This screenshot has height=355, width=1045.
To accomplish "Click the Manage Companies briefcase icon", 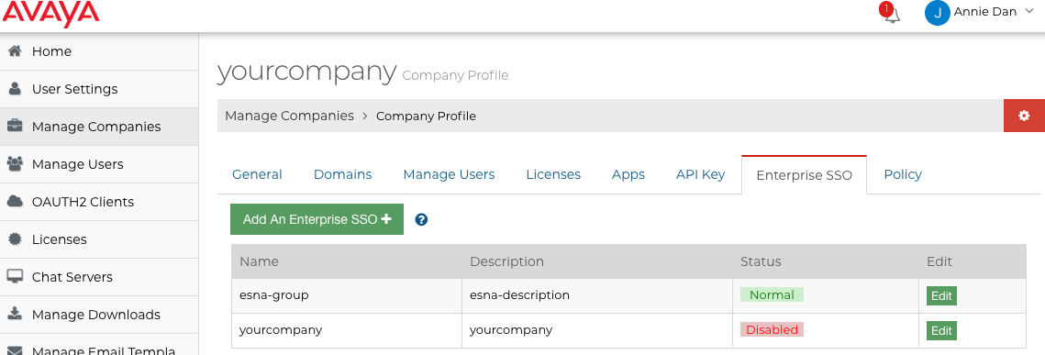I will point(15,126).
